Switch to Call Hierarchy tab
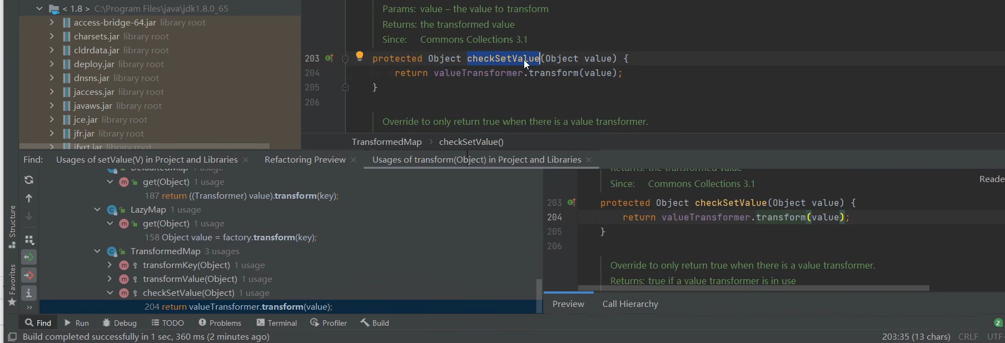1005x343 pixels. pyautogui.click(x=630, y=304)
